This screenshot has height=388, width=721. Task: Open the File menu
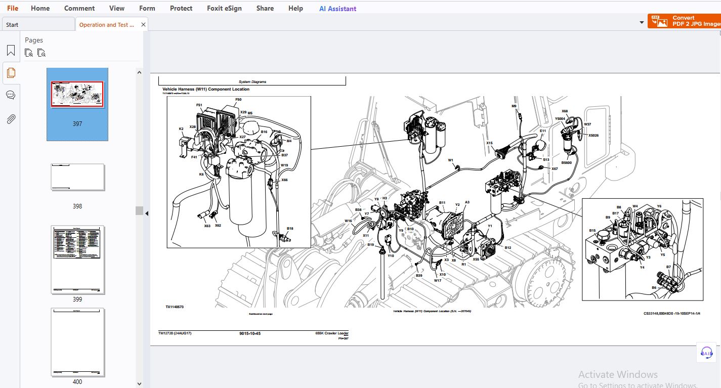pos(13,8)
